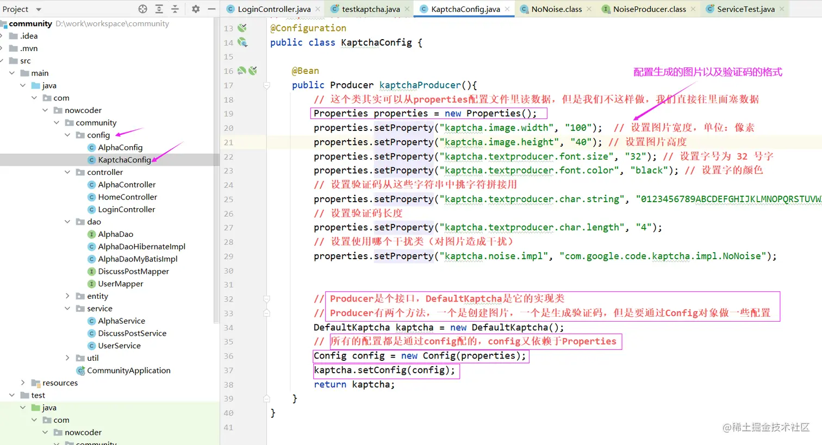Open the AlphaDaoHibernateImpl class
Screen dimensions: 822x445
coord(142,247)
